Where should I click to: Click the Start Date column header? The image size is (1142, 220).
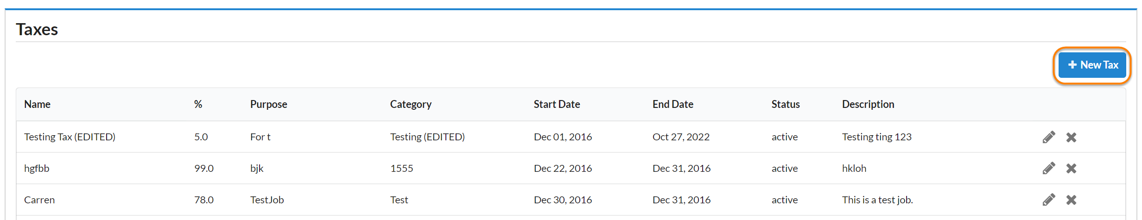click(x=557, y=104)
